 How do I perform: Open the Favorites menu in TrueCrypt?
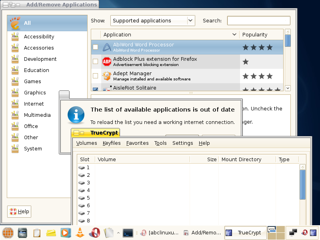pyautogui.click(x=137, y=143)
